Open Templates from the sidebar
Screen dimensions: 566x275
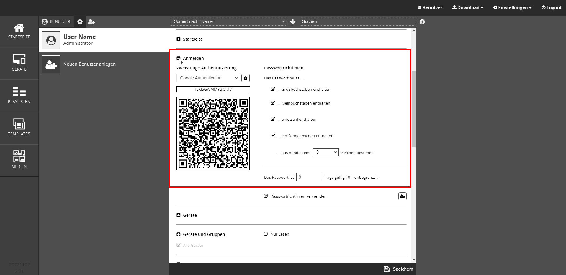19,127
